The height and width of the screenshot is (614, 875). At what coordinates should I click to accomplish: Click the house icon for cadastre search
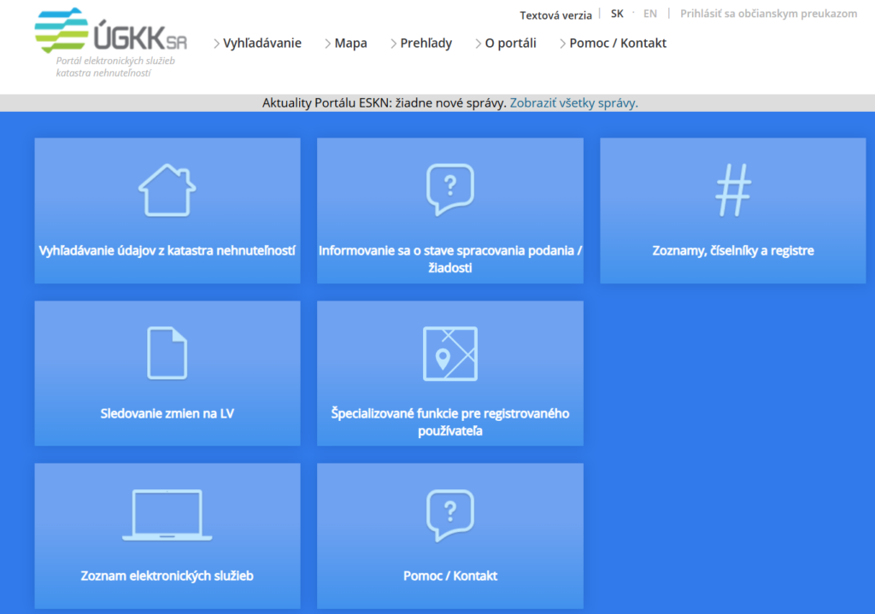167,190
